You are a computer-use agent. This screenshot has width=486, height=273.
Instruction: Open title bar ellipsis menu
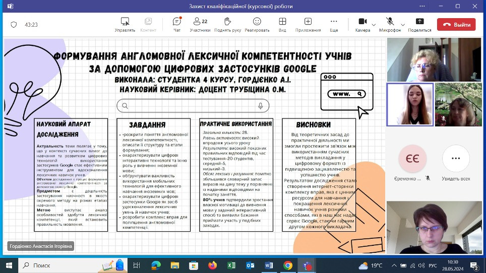pyautogui.click(x=422, y=6)
